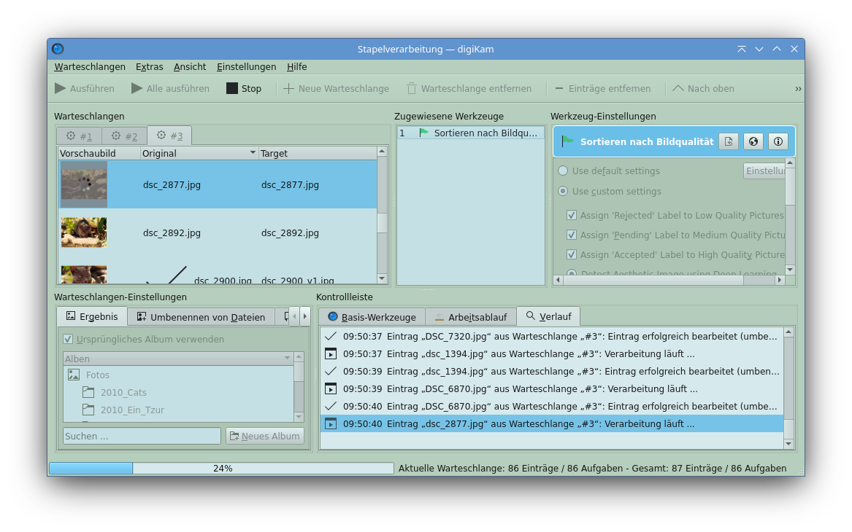Open the Ergebnis settings tab
Viewport: 852px width, 532px height.
point(92,316)
